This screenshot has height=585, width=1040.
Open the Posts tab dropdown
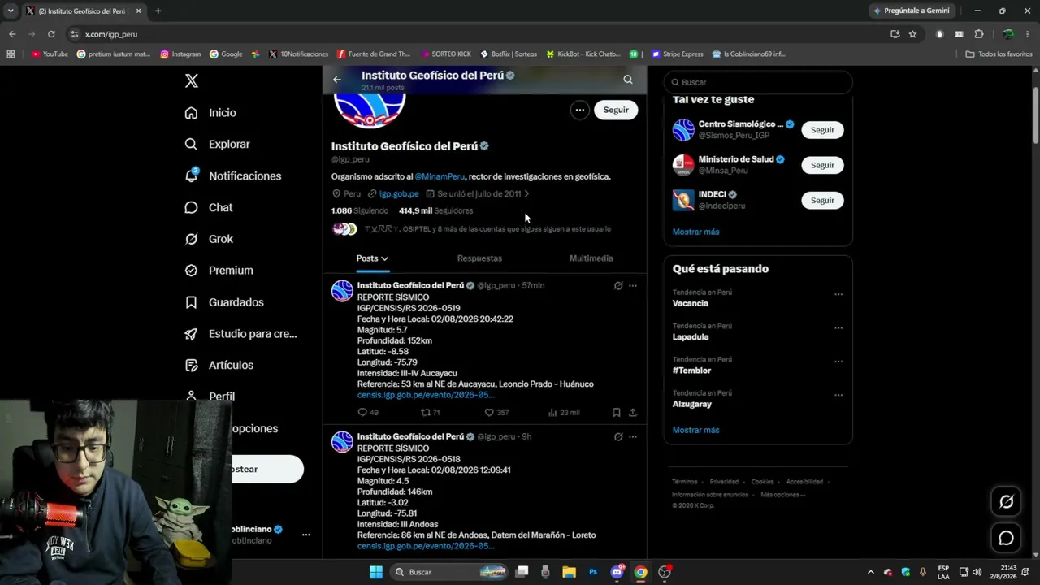pyautogui.click(x=372, y=258)
